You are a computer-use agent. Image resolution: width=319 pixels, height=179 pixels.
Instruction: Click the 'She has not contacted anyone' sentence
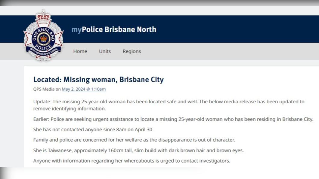click(93, 129)
